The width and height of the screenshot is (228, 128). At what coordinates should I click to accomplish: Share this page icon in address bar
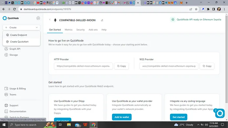coord(191,9)
